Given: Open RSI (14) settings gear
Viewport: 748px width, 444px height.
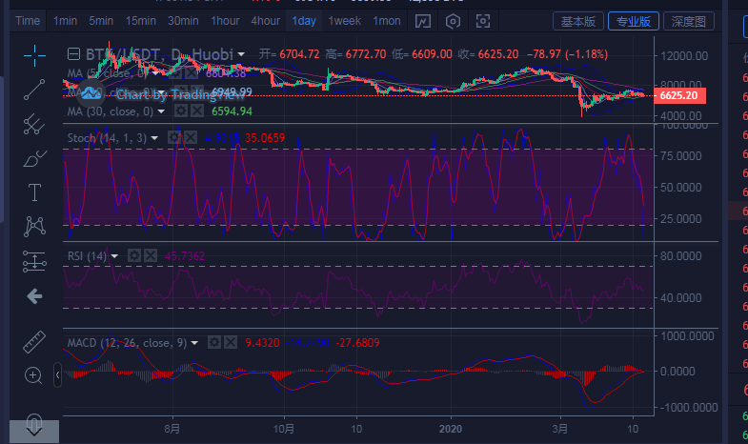Looking at the screenshot, I should (134, 255).
